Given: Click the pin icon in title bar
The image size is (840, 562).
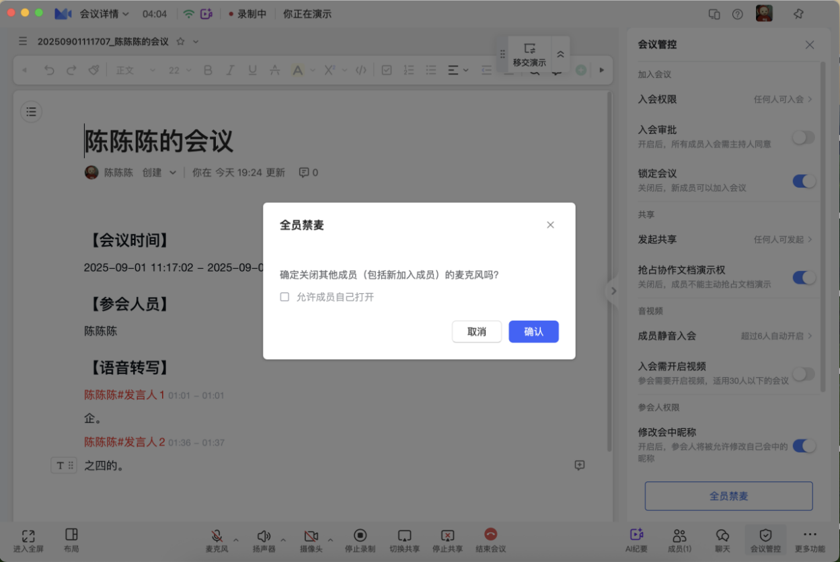Looking at the screenshot, I should click(x=798, y=13).
